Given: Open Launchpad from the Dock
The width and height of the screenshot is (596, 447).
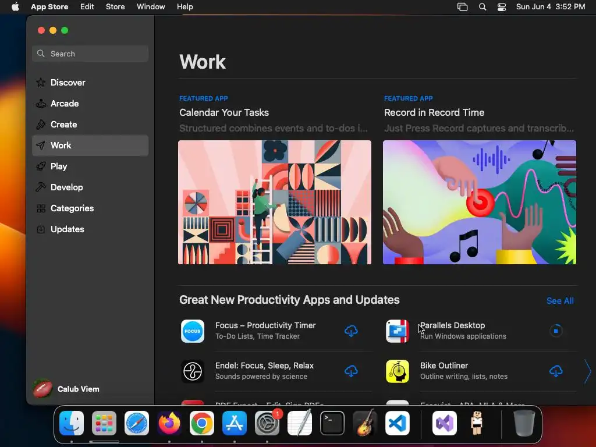Looking at the screenshot, I should pyautogui.click(x=104, y=423).
